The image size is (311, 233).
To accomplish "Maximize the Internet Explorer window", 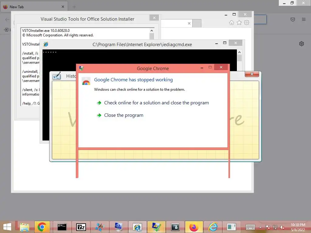I will (x=234, y=15).
